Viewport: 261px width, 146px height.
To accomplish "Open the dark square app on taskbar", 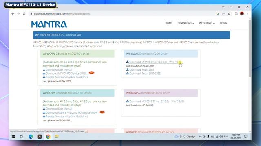I will (x=40, y=137).
